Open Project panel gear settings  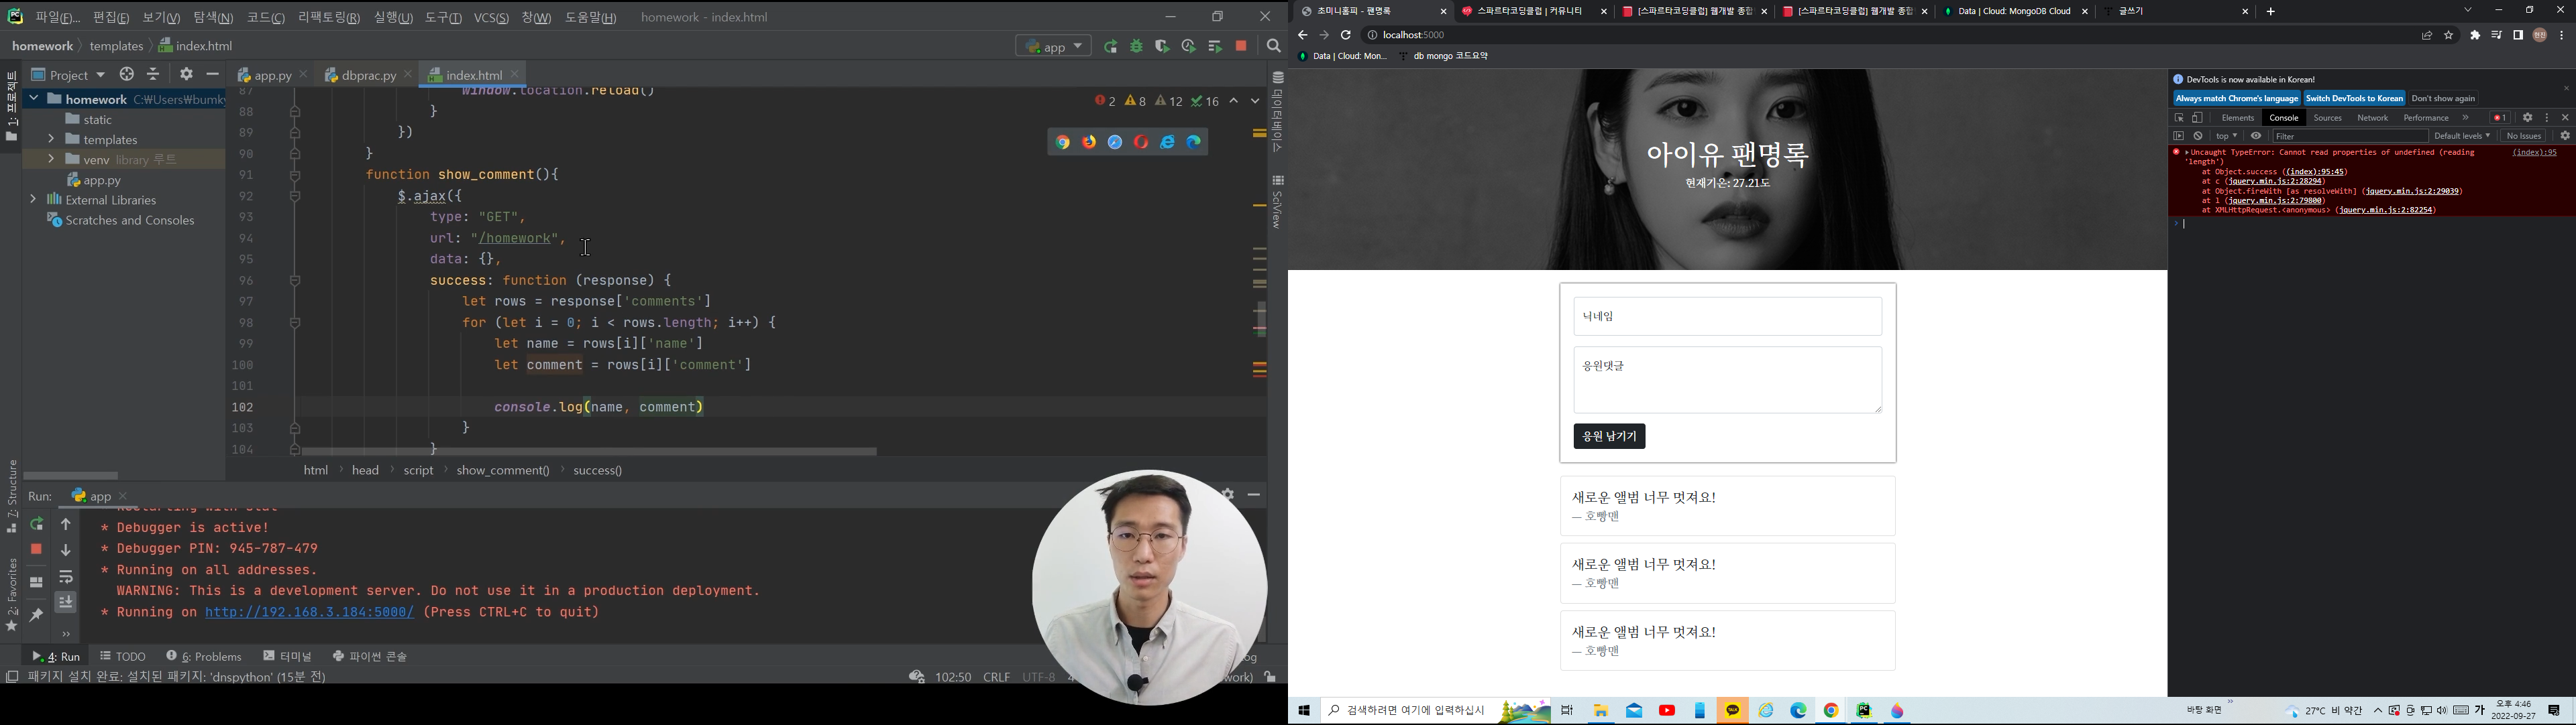186,75
